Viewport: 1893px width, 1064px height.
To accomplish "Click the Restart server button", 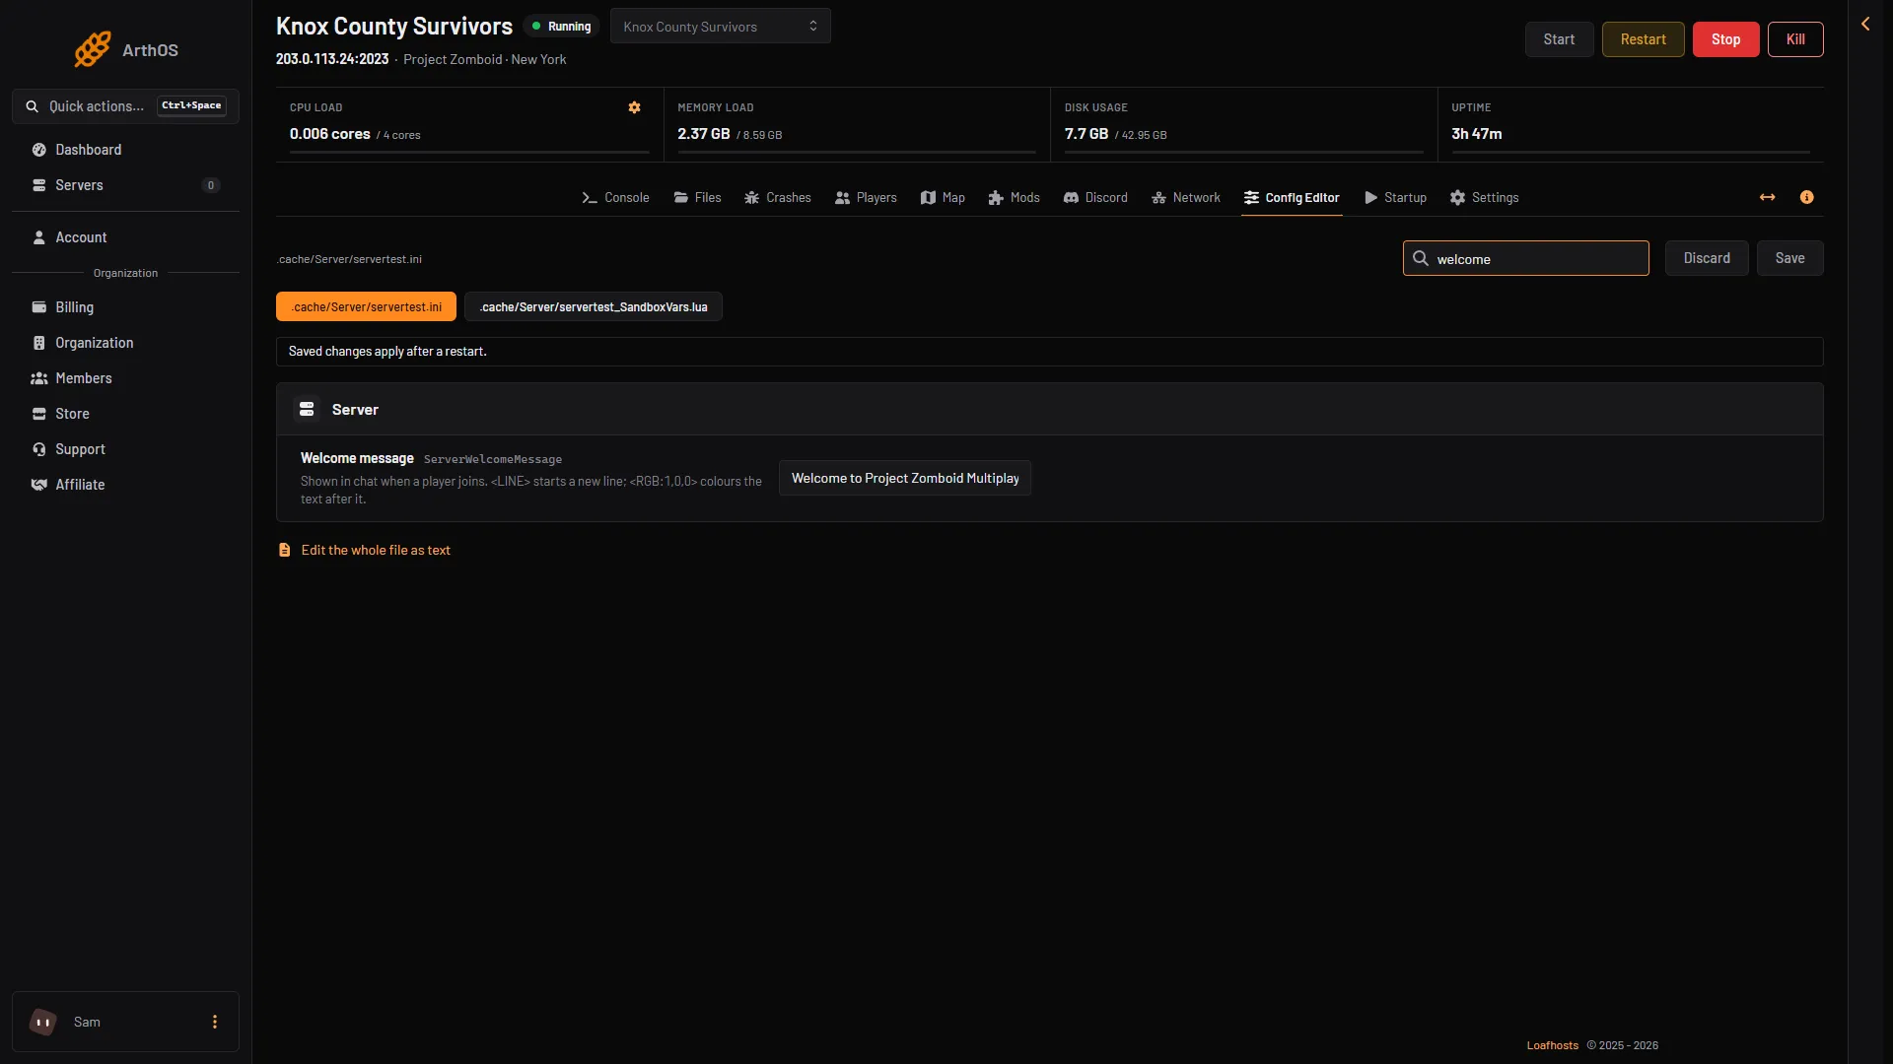I will coord(1643,39).
